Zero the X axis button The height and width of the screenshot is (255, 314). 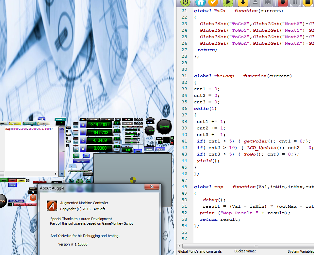click(x=83, y=125)
